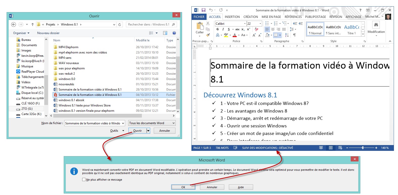
Task: Click Annuler in Microsoft Word message dialog
Action: coord(212,187)
